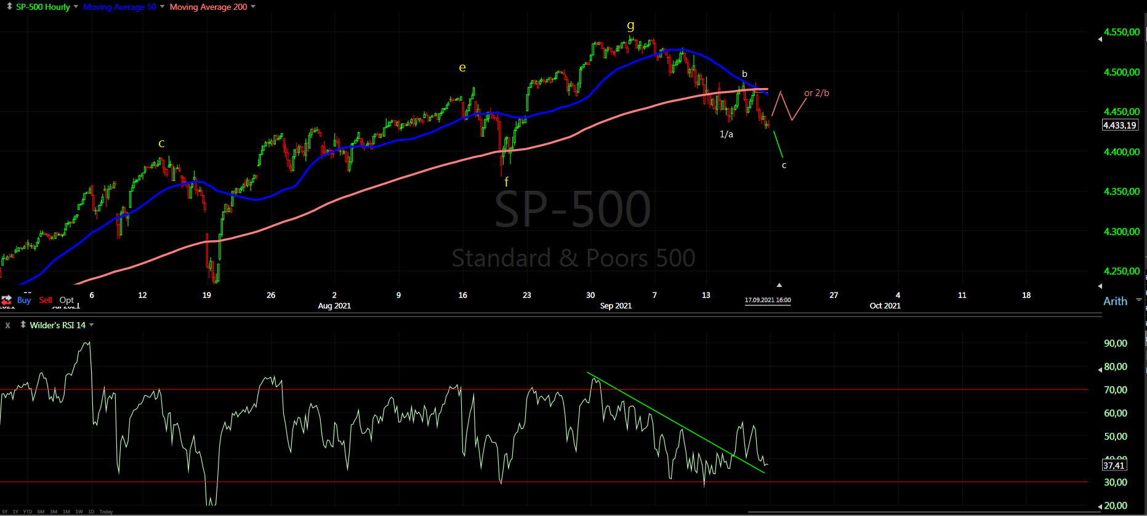The height and width of the screenshot is (516, 1147).
Task: Select the white '1/a' wave label
Action: coord(726,134)
